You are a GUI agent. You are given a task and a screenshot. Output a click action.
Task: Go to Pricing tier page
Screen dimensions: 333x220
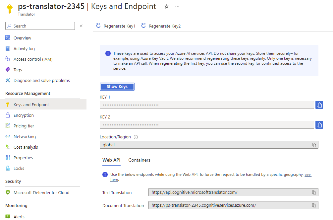[24, 126]
